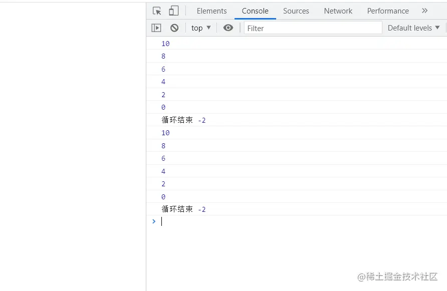Switch to the Console tab
This screenshot has width=447, height=291.
[255, 11]
